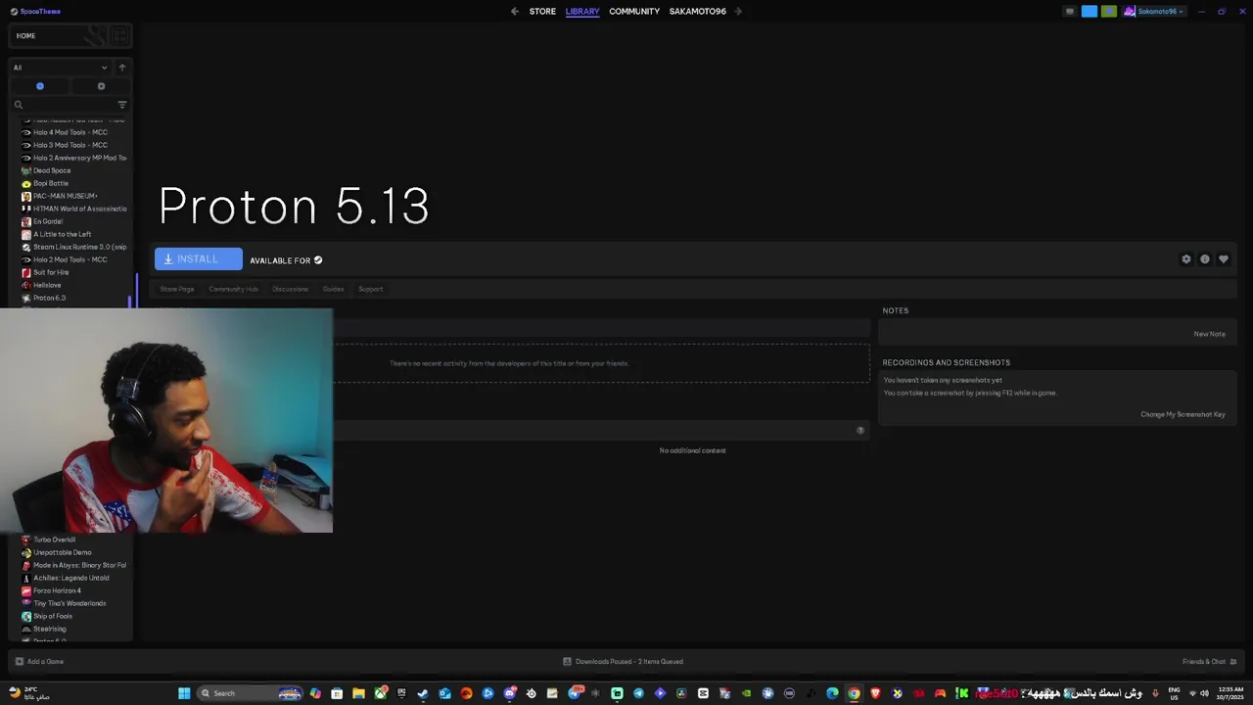Image resolution: width=1253 pixels, height=705 pixels.
Task: Open the Discussions link
Action: (x=290, y=289)
